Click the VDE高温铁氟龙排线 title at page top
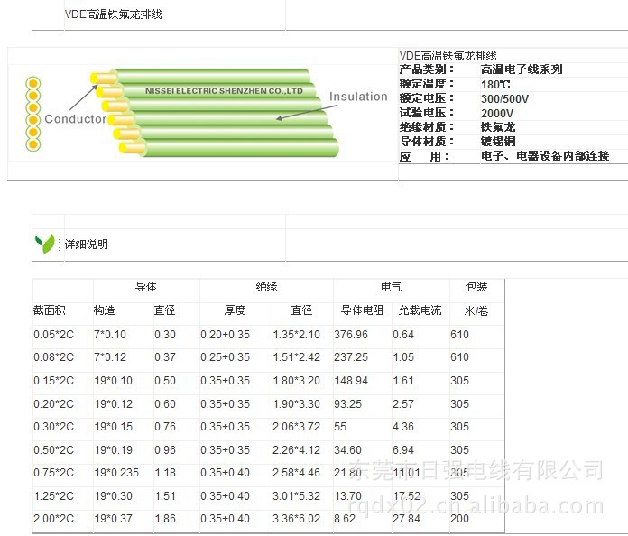The height and width of the screenshot is (536, 628). click(114, 14)
